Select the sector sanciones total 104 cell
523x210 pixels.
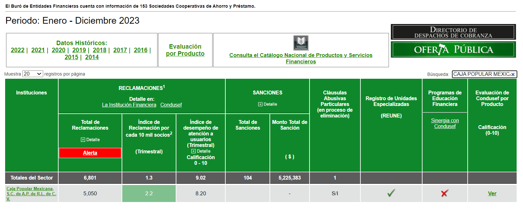tap(248, 178)
